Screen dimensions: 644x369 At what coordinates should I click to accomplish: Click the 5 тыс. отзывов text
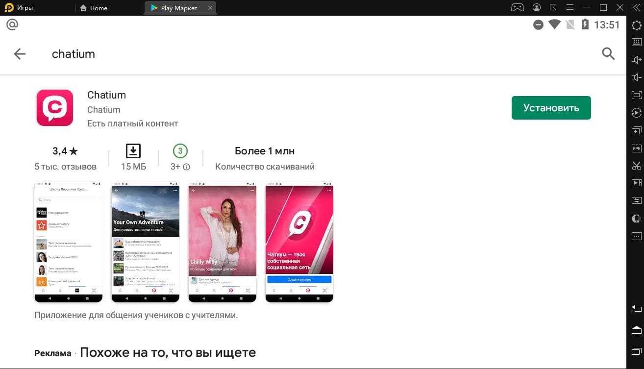tap(65, 167)
